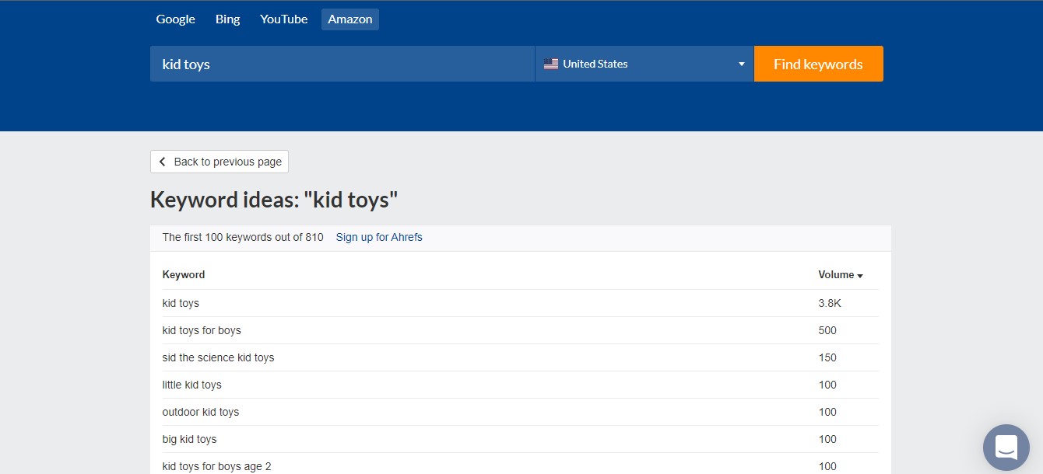Switch to the Bing tab

(x=227, y=19)
